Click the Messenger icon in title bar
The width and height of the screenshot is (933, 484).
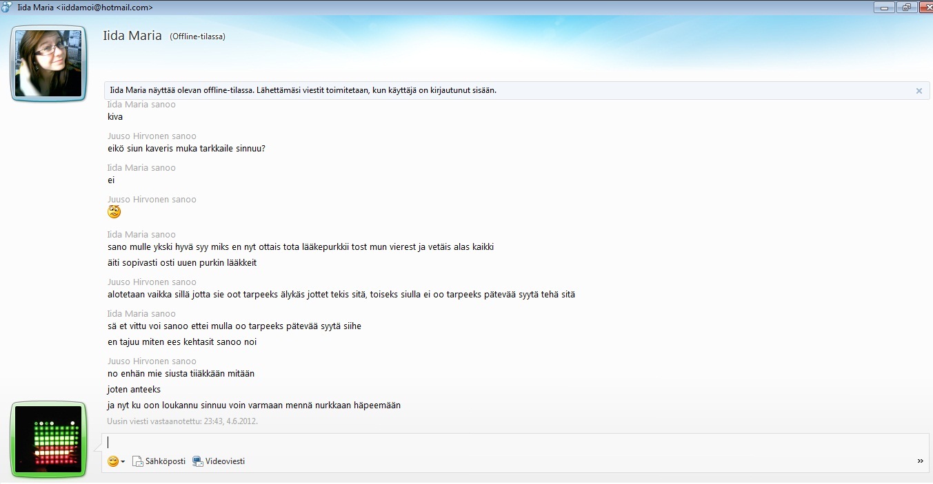tap(7, 8)
